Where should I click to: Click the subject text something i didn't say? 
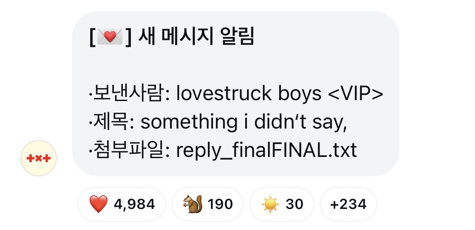[244, 123]
